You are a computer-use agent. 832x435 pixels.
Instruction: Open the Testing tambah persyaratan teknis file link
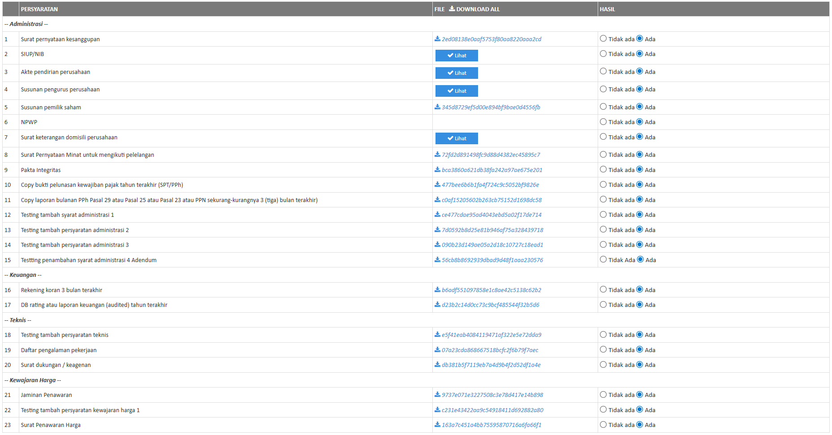coord(491,335)
